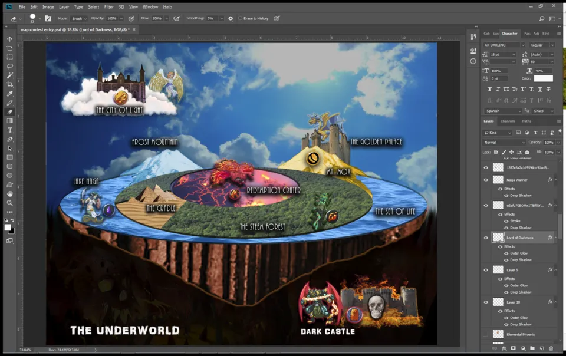Create a new layer group folder
Viewport: 566px width, 356px height.
[x=532, y=348]
